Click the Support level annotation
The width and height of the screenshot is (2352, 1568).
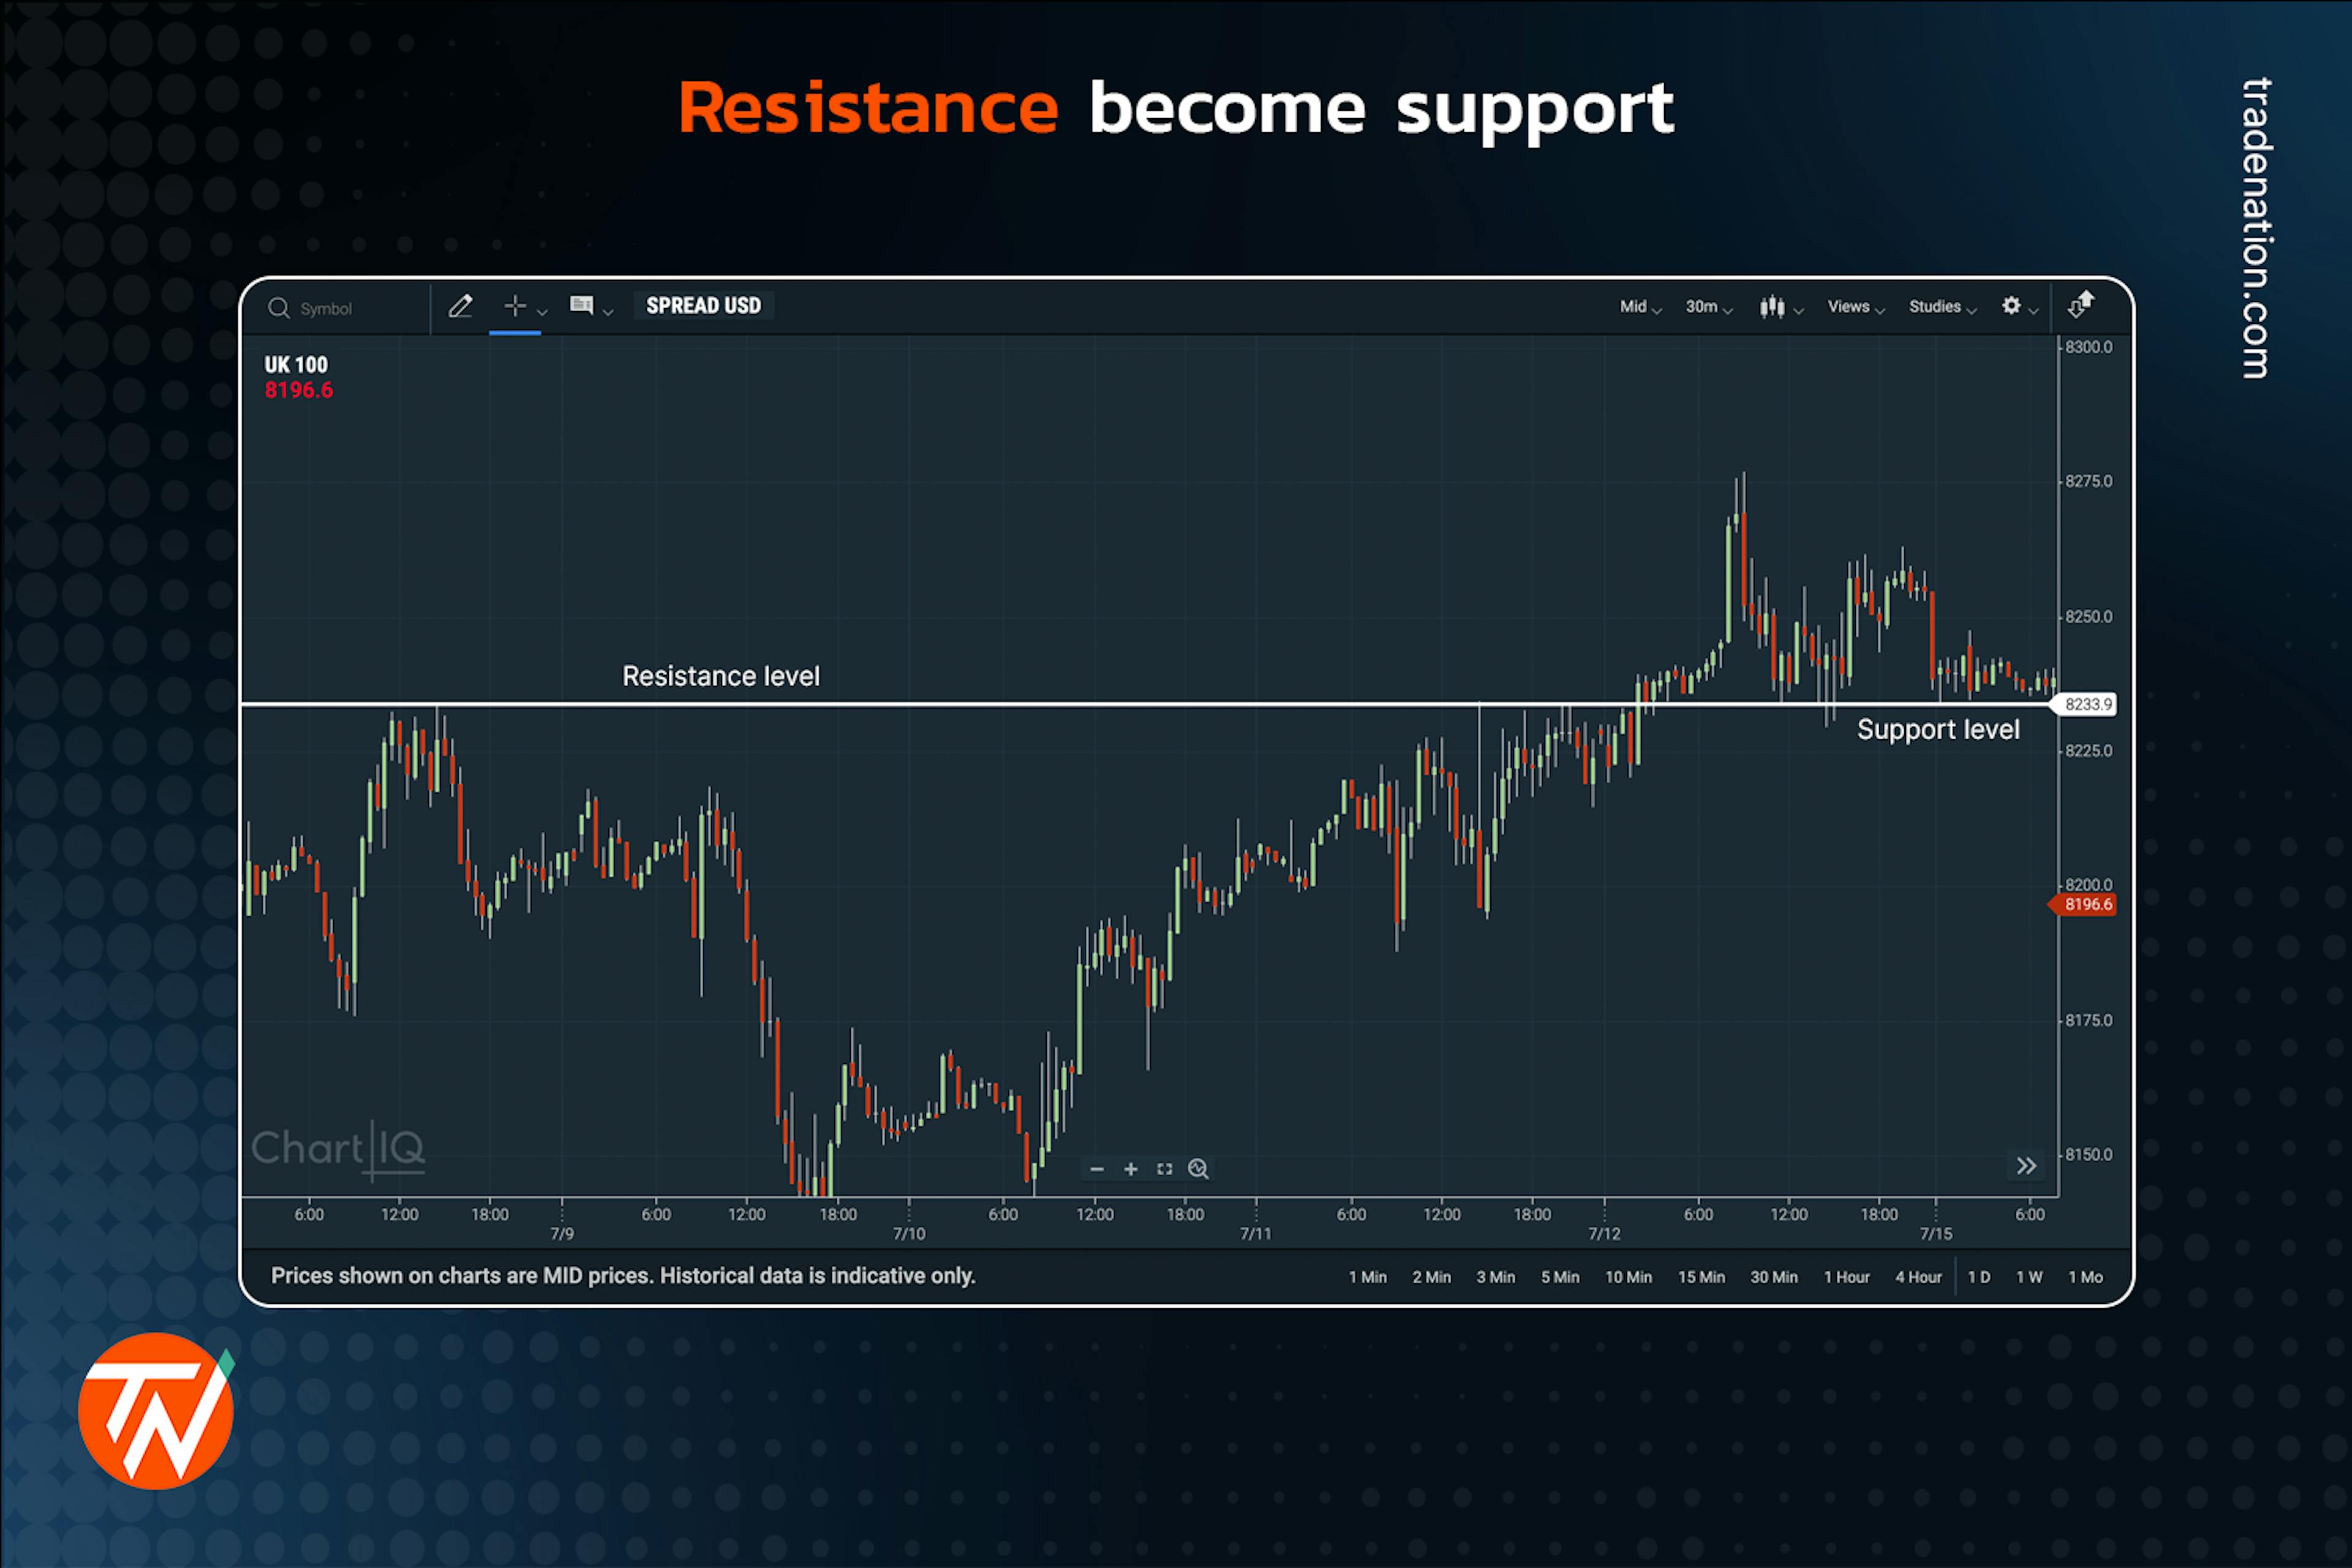(x=1938, y=730)
